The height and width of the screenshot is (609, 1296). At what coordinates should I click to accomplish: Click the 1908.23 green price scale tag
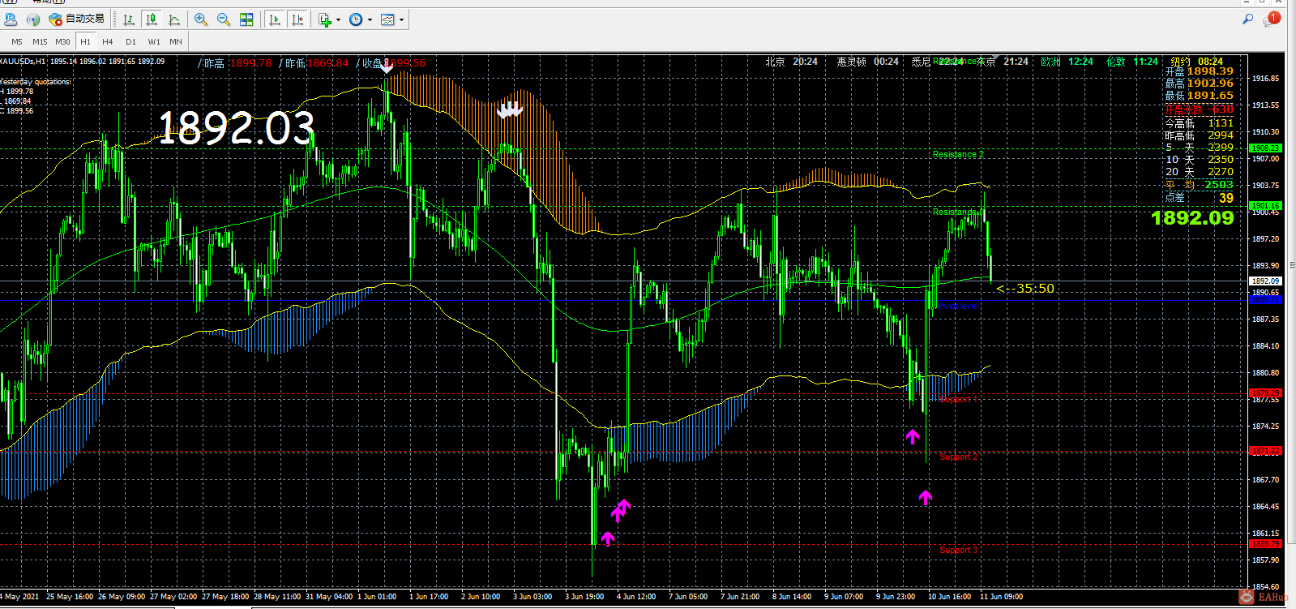[x=1265, y=148]
